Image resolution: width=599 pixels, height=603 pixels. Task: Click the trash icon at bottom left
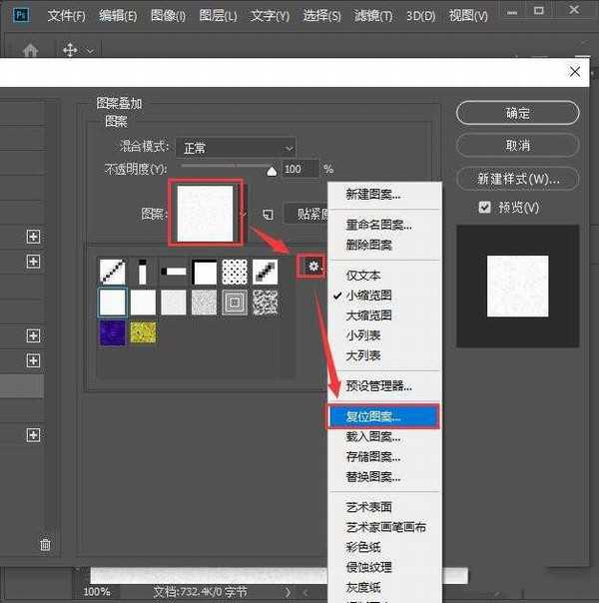click(x=44, y=544)
